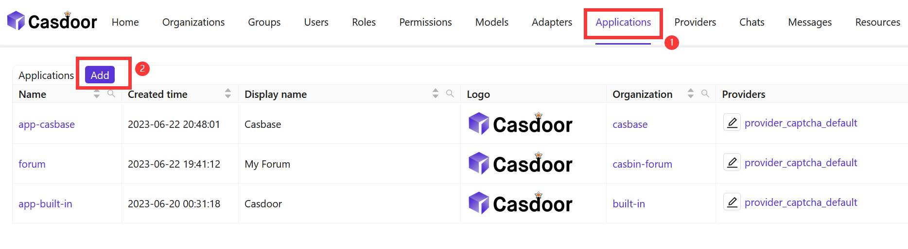The height and width of the screenshot is (249, 908).
Task: Click the Casdoor logo in forum row
Action: click(x=520, y=164)
